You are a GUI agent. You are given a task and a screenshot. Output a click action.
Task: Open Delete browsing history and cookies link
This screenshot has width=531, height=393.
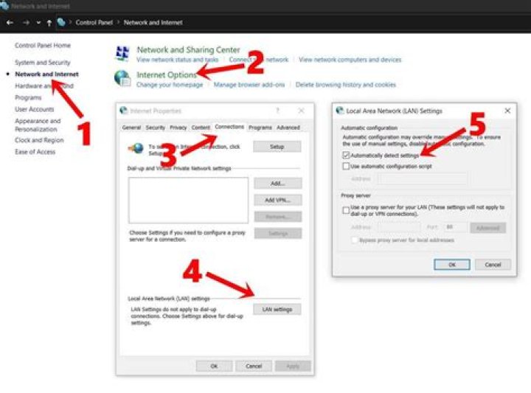click(345, 85)
